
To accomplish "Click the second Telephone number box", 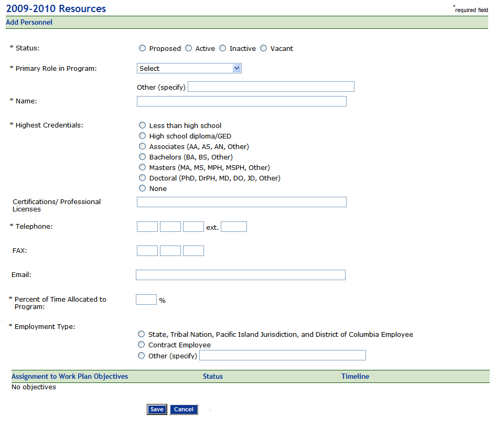I will tap(170, 227).
